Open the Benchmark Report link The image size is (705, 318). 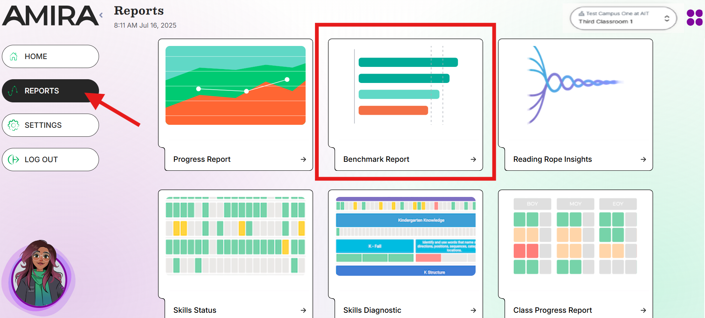pyautogui.click(x=376, y=159)
